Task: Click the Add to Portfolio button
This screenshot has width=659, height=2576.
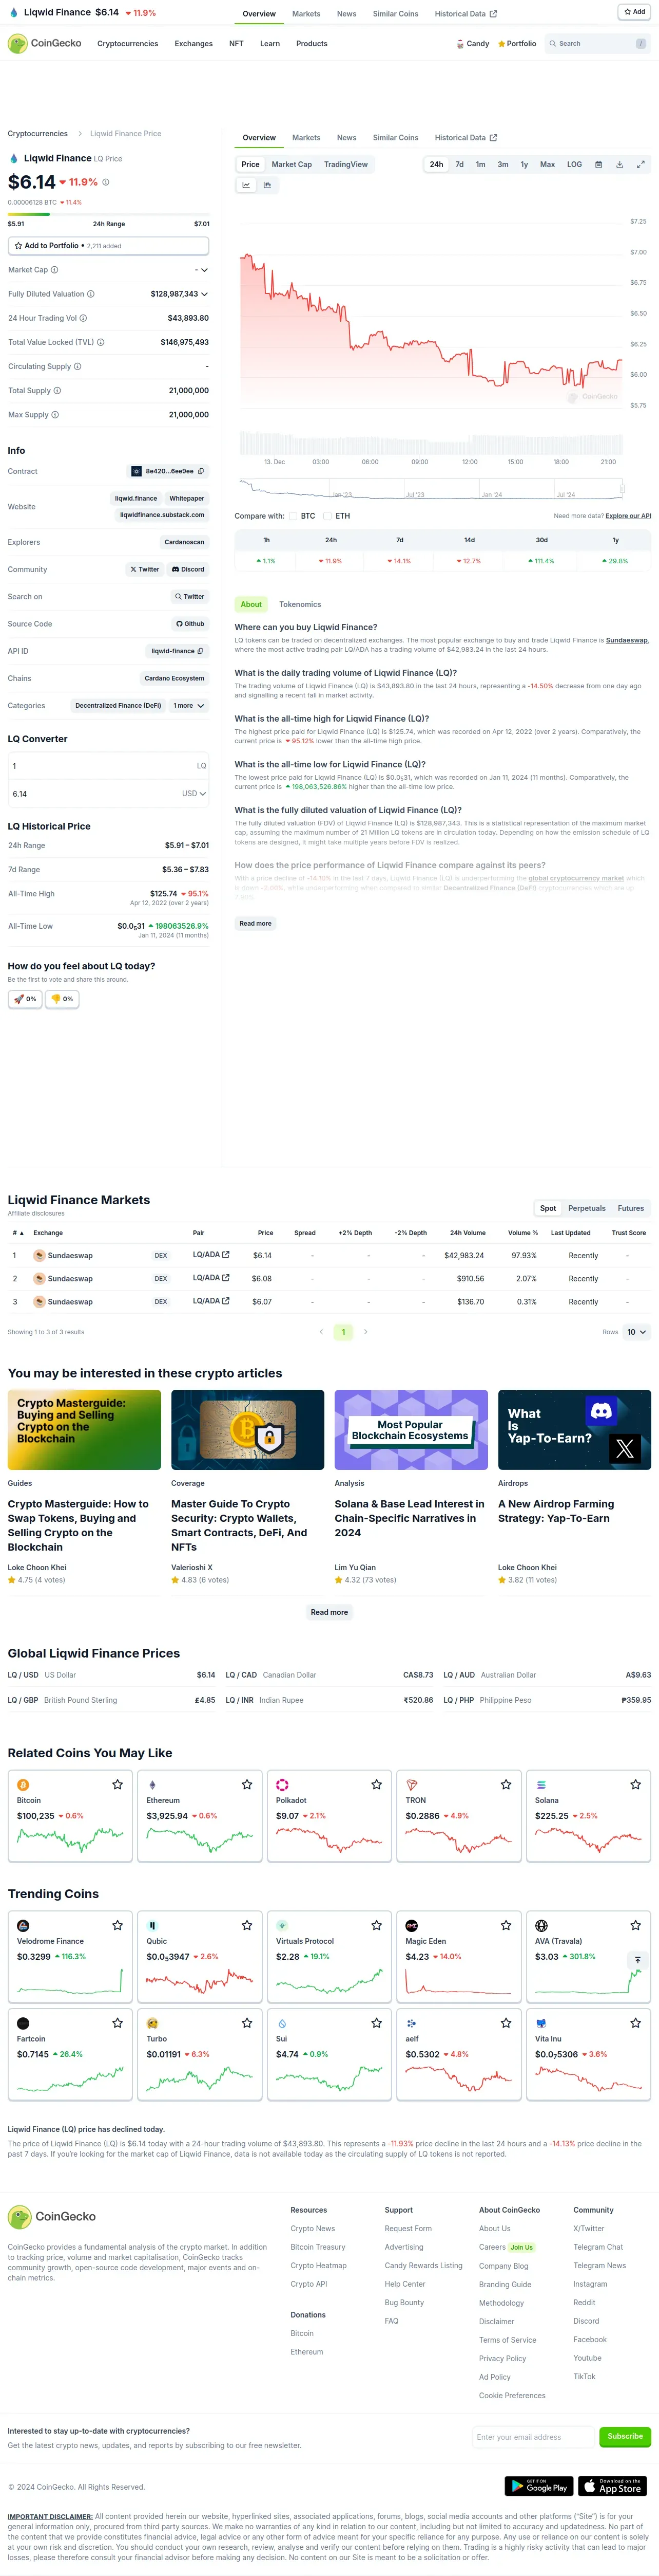Action: tap(109, 245)
